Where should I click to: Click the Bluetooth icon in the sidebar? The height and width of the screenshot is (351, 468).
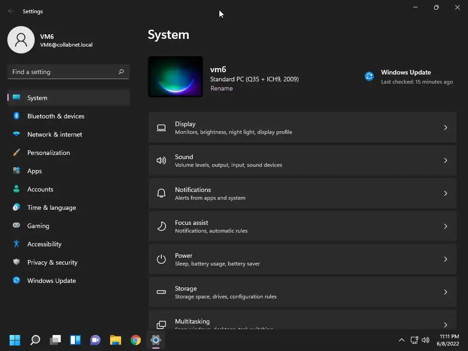click(x=16, y=116)
